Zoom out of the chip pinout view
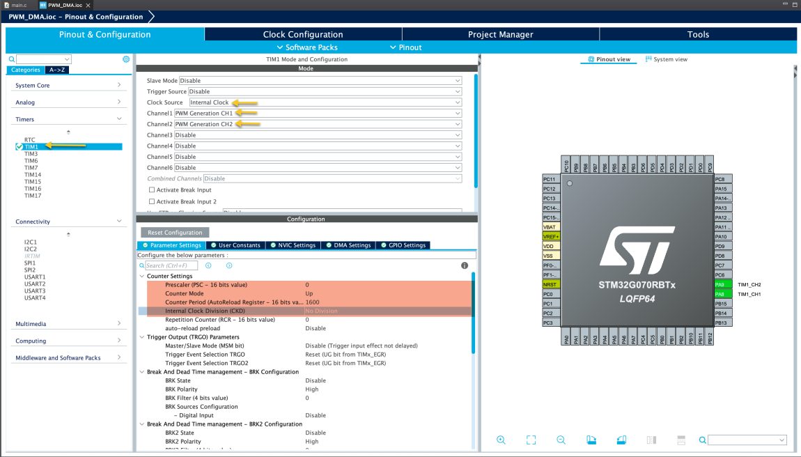 (561, 440)
